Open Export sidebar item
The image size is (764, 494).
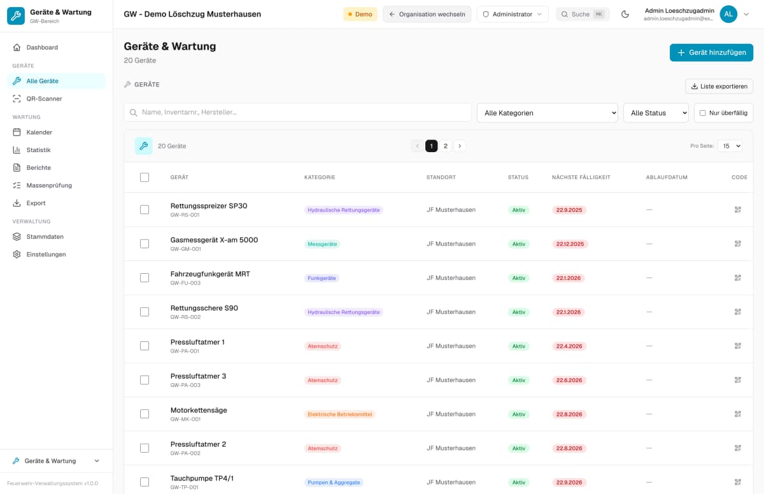coord(57,203)
